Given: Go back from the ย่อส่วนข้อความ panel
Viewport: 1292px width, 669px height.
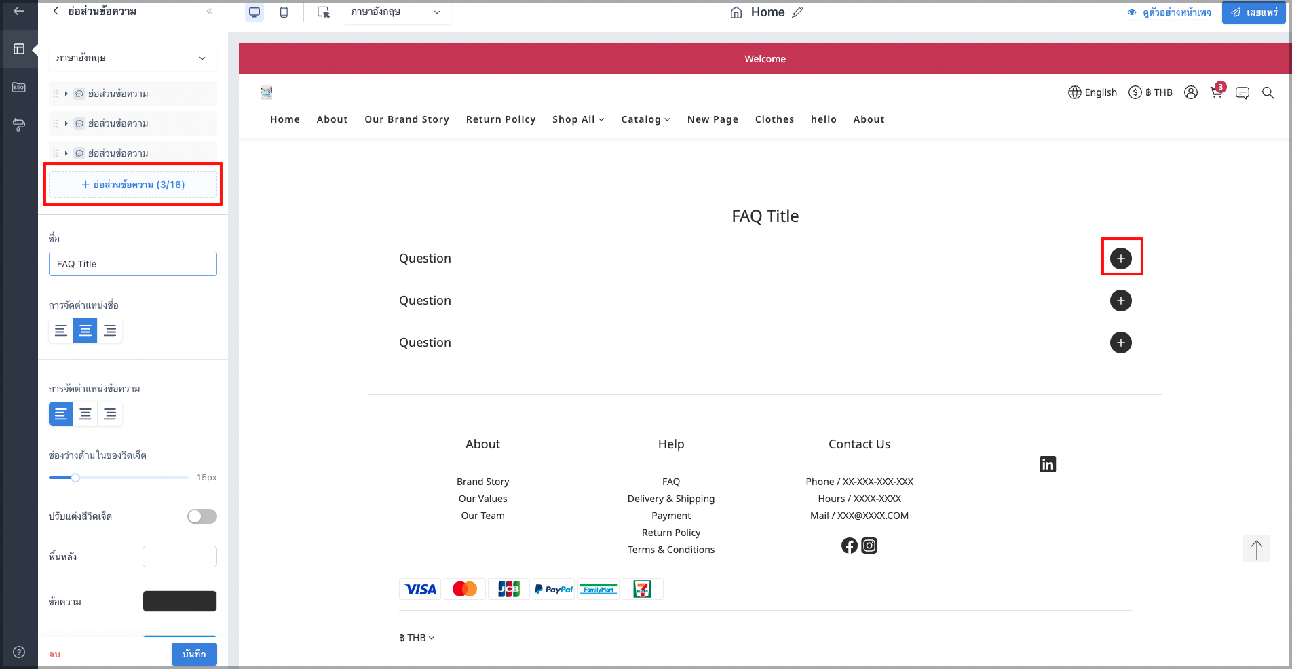Looking at the screenshot, I should [56, 11].
